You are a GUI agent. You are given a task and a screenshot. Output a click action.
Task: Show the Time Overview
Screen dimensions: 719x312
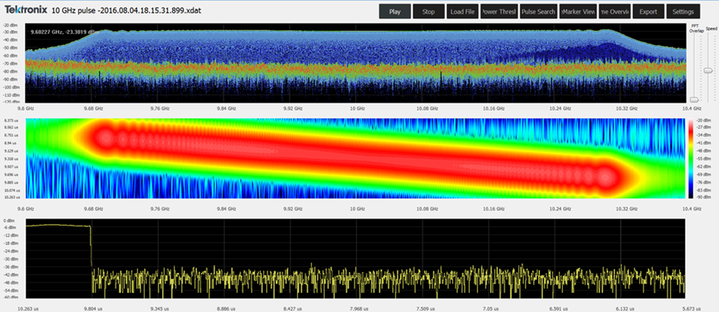615,11
